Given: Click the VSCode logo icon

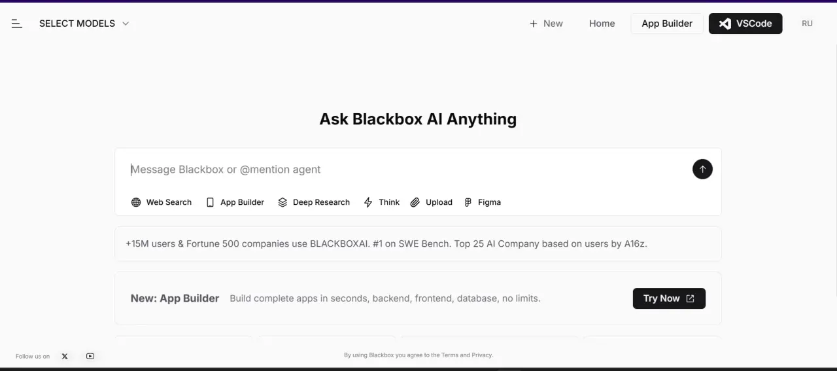Looking at the screenshot, I should tap(725, 24).
